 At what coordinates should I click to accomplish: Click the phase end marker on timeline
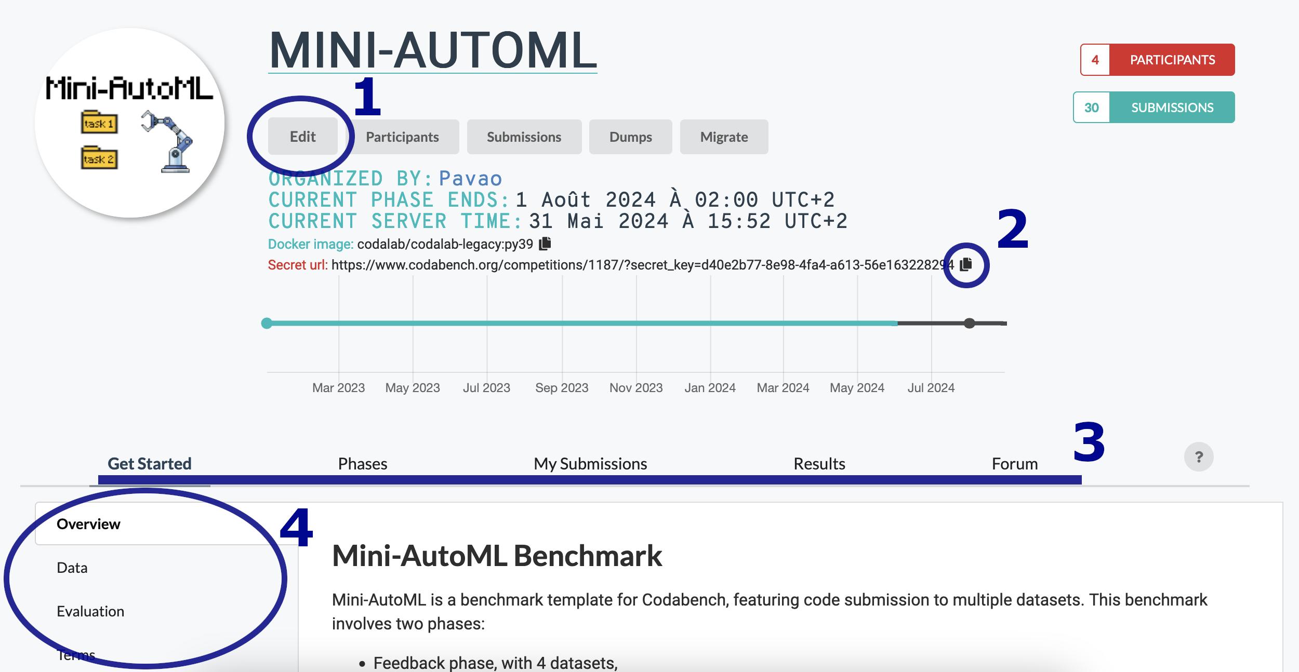point(969,324)
